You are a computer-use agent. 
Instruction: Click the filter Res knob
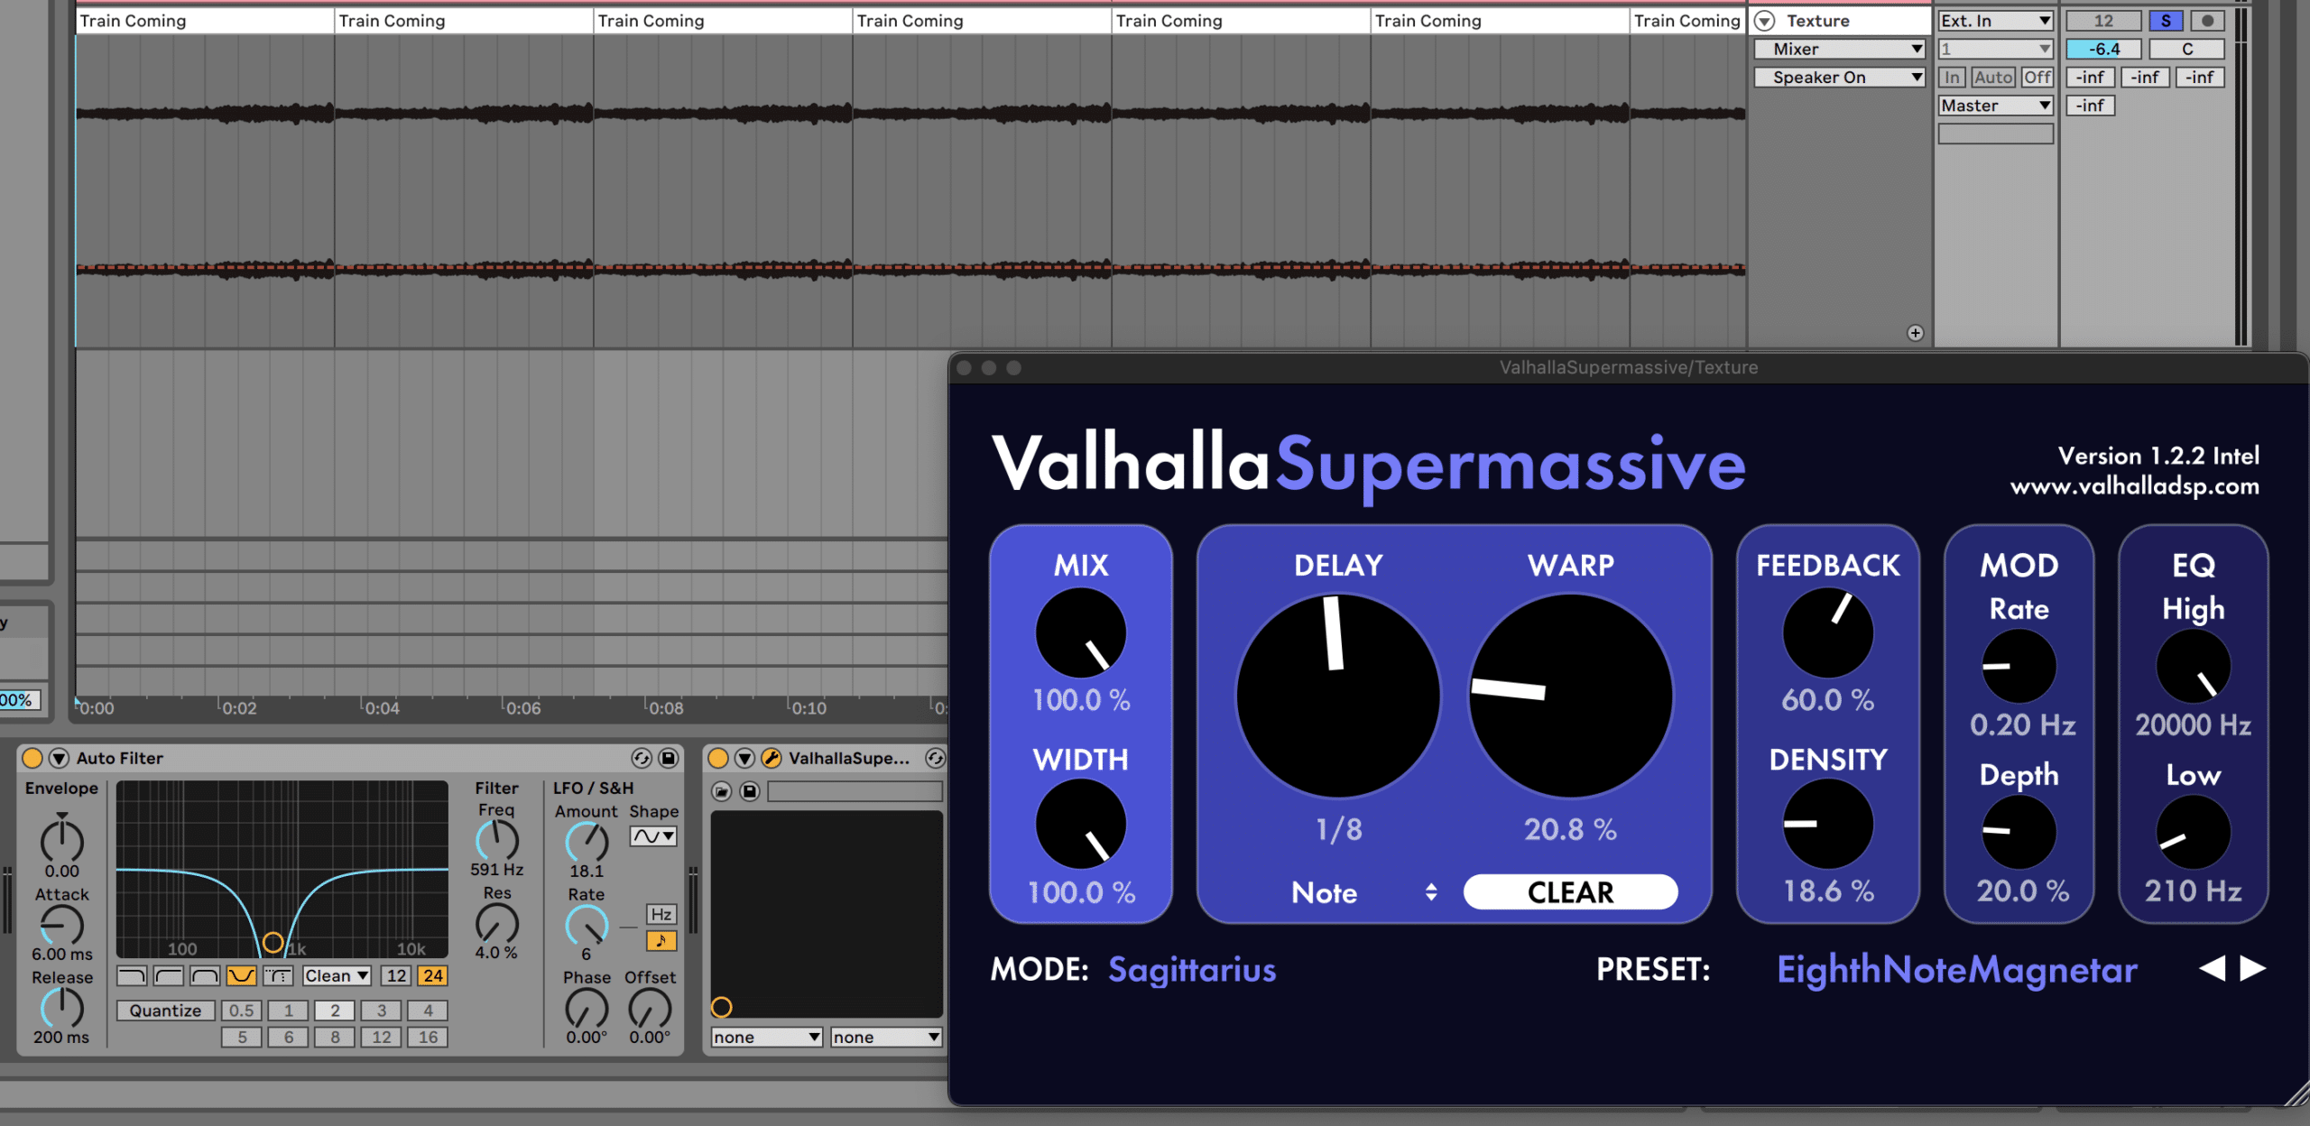[x=497, y=924]
